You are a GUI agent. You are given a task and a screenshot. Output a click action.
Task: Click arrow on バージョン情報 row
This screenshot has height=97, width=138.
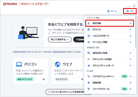130,42
